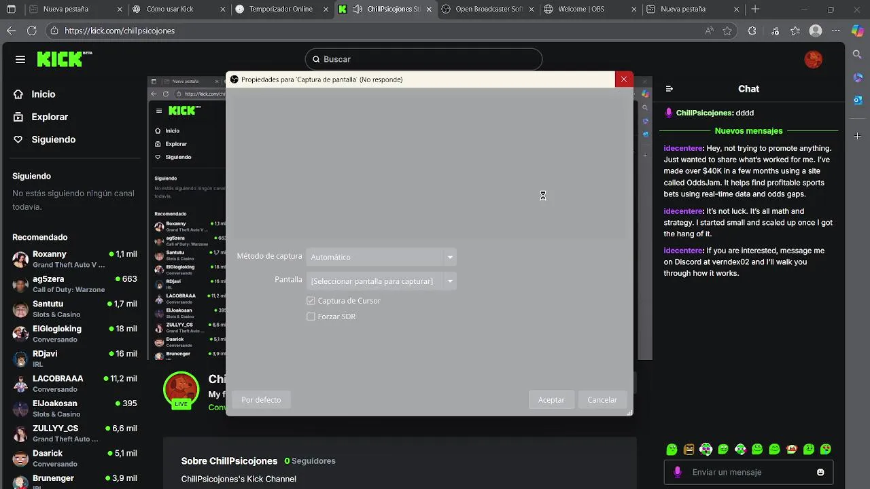The image size is (870, 489).
Task: Open recommended channel ZULLYY_CS
Action: tap(75, 433)
